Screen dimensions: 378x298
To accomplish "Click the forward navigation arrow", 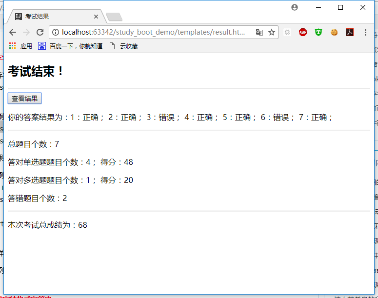I will click(26, 32).
